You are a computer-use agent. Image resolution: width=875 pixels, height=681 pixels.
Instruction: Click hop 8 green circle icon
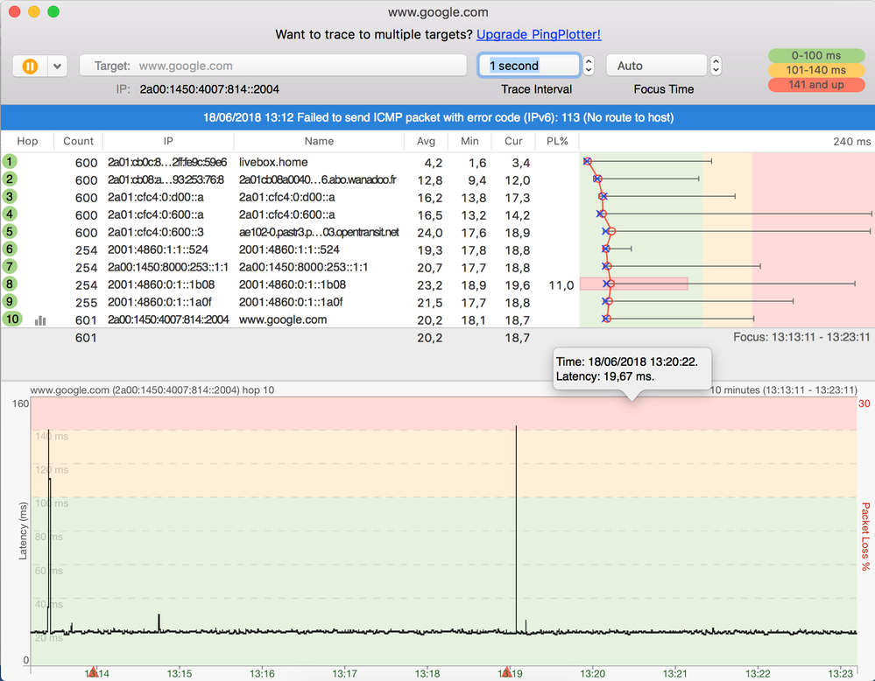(x=10, y=284)
